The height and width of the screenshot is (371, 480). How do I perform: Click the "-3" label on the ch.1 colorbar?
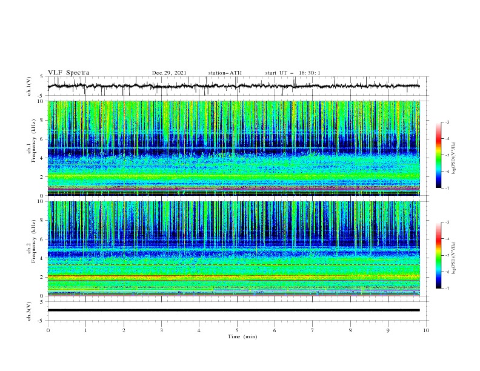pyautogui.click(x=447, y=122)
